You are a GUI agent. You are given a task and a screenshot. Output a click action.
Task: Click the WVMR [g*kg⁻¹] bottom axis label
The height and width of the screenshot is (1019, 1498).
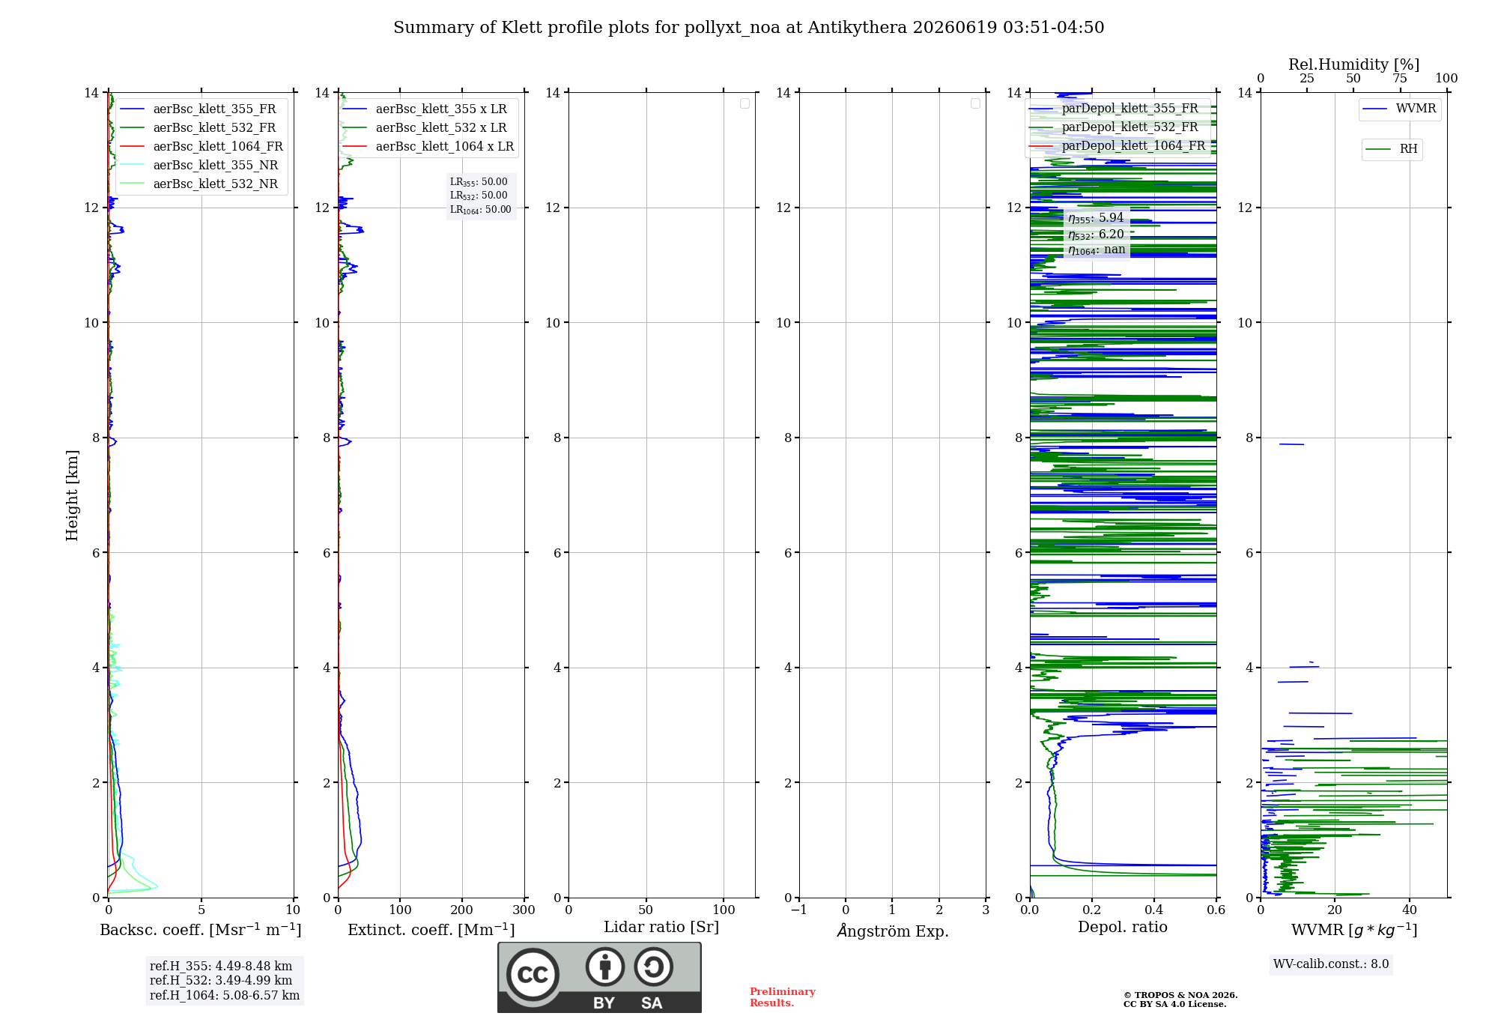pos(1354,931)
